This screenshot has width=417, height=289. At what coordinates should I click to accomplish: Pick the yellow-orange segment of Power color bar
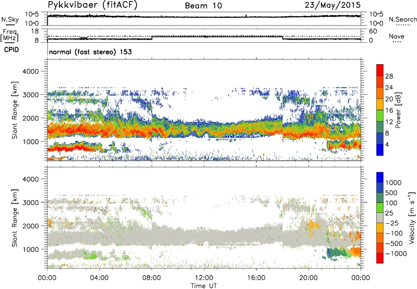tap(380, 104)
